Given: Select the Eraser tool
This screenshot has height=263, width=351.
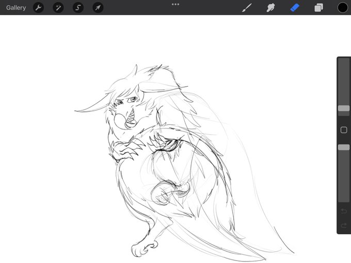Looking at the screenshot, I should (295, 8).
